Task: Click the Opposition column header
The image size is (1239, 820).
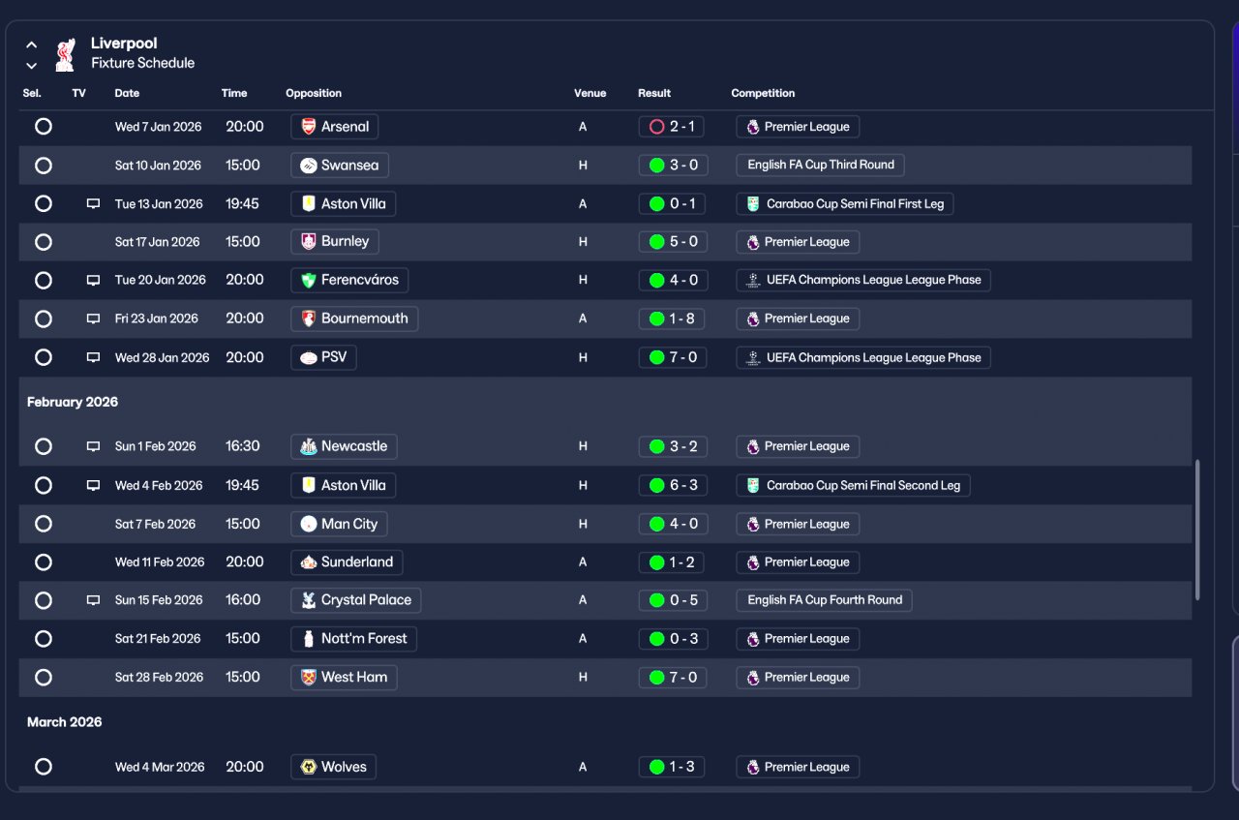Action: click(314, 93)
